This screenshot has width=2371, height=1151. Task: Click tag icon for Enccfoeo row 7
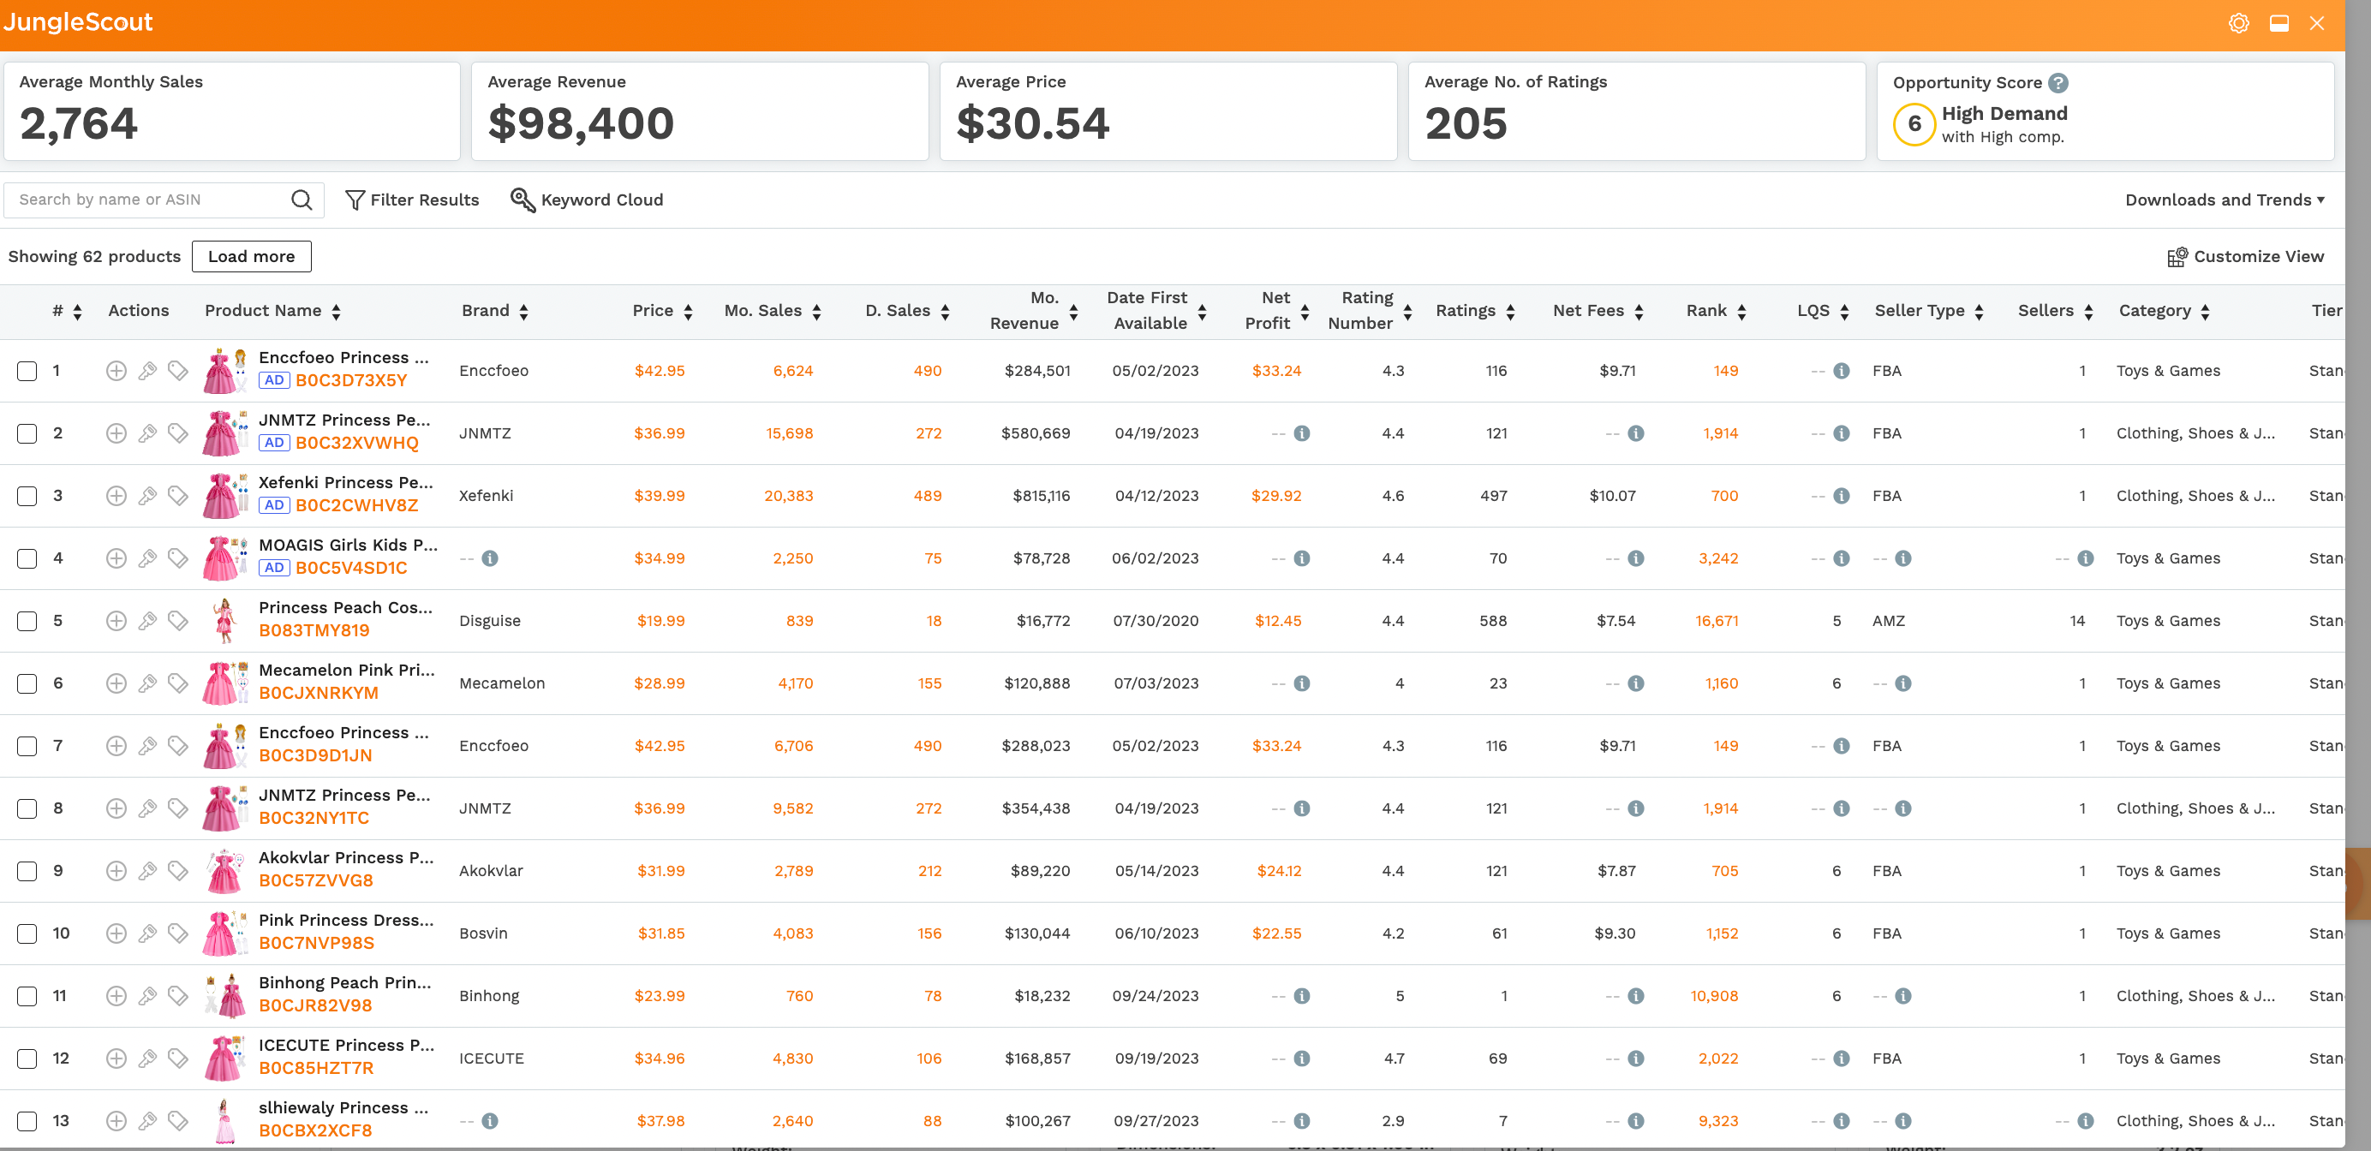(177, 746)
